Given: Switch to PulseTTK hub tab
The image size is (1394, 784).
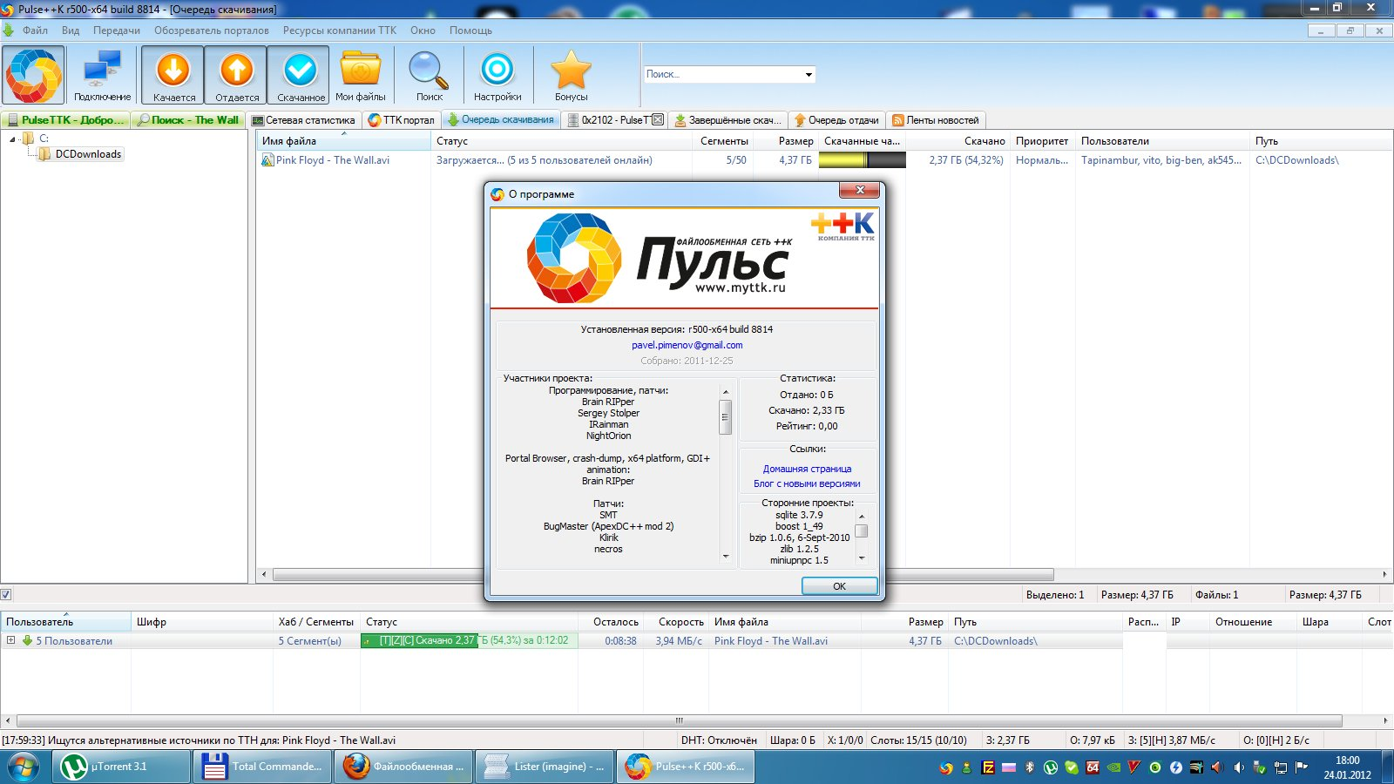Looking at the screenshot, I should 66,120.
